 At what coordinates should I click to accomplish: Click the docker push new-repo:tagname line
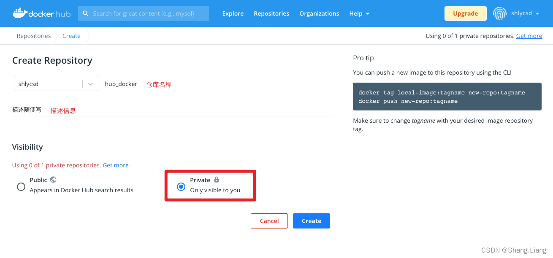pos(408,101)
